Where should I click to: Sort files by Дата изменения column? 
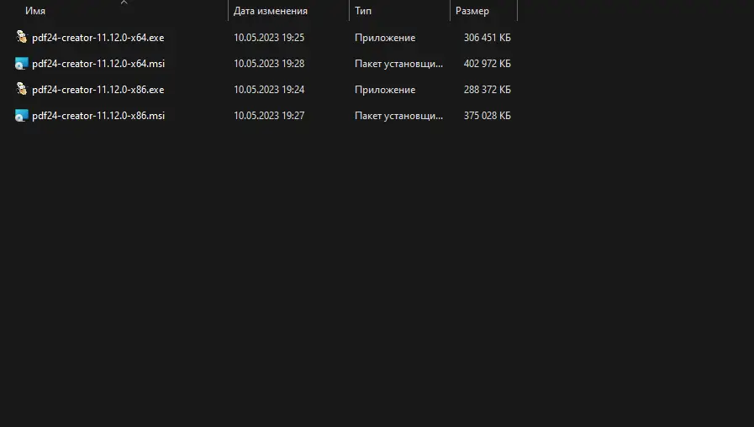pos(271,12)
